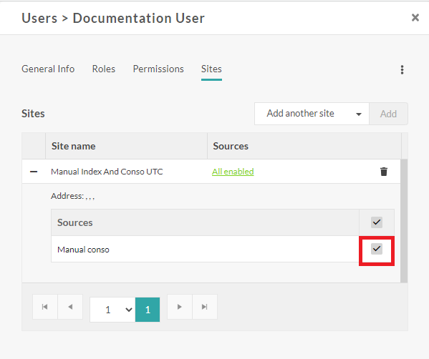Go to the next page
429x359 pixels.
(180, 307)
